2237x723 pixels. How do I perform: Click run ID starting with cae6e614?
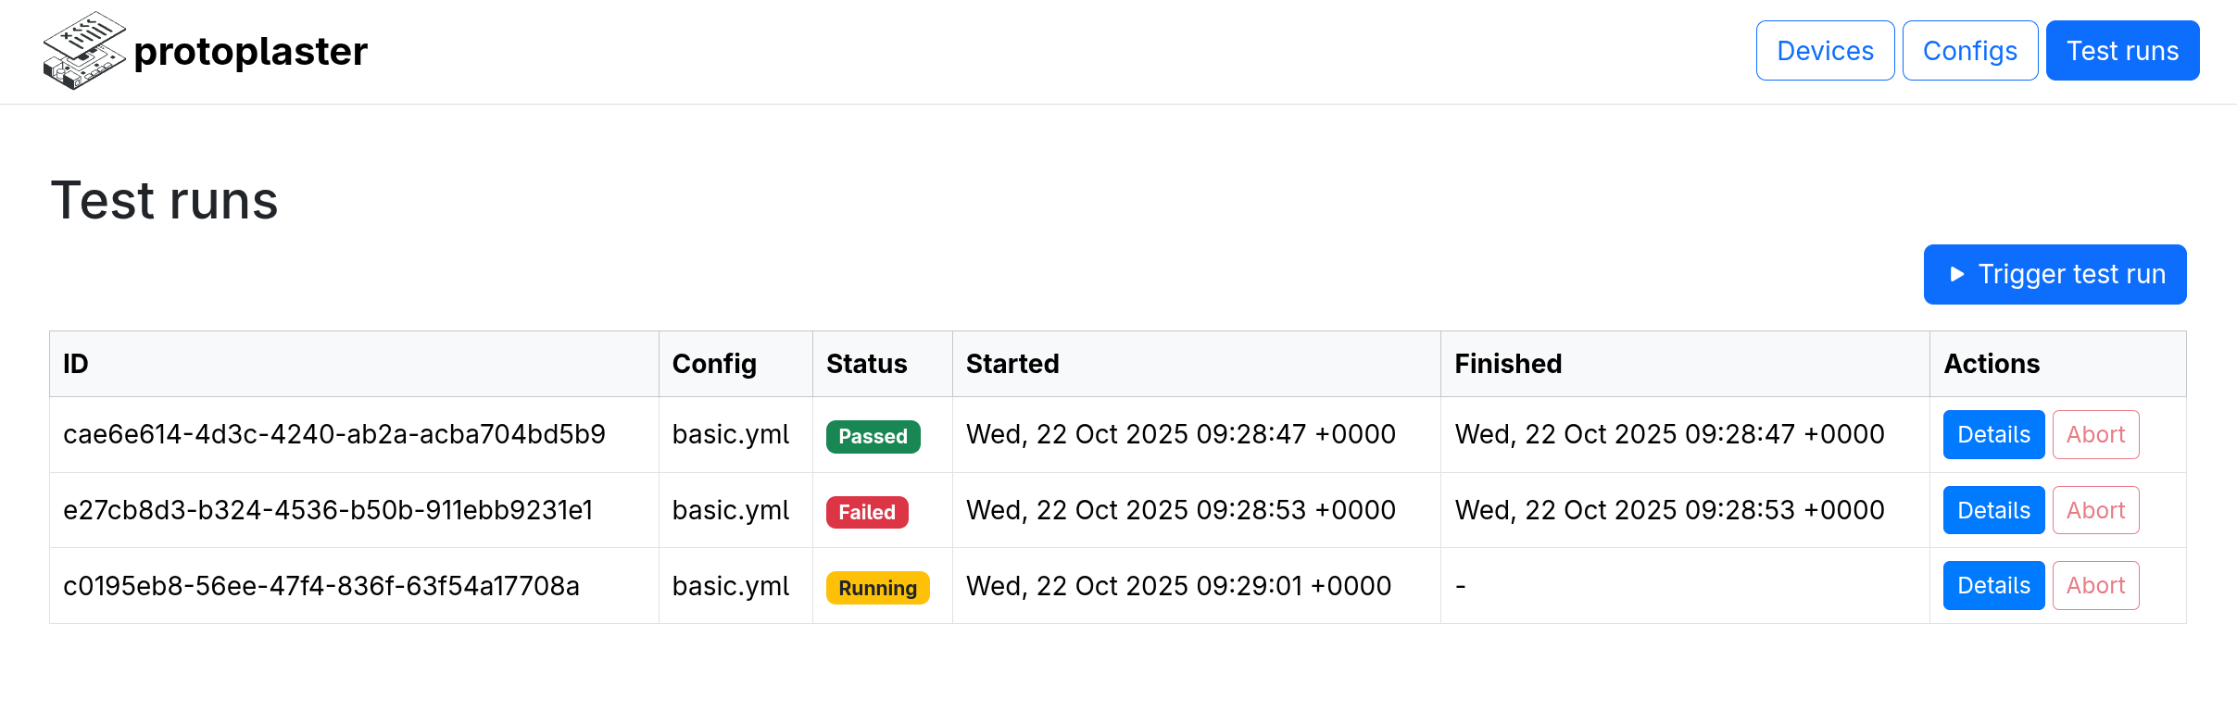[333, 434]
